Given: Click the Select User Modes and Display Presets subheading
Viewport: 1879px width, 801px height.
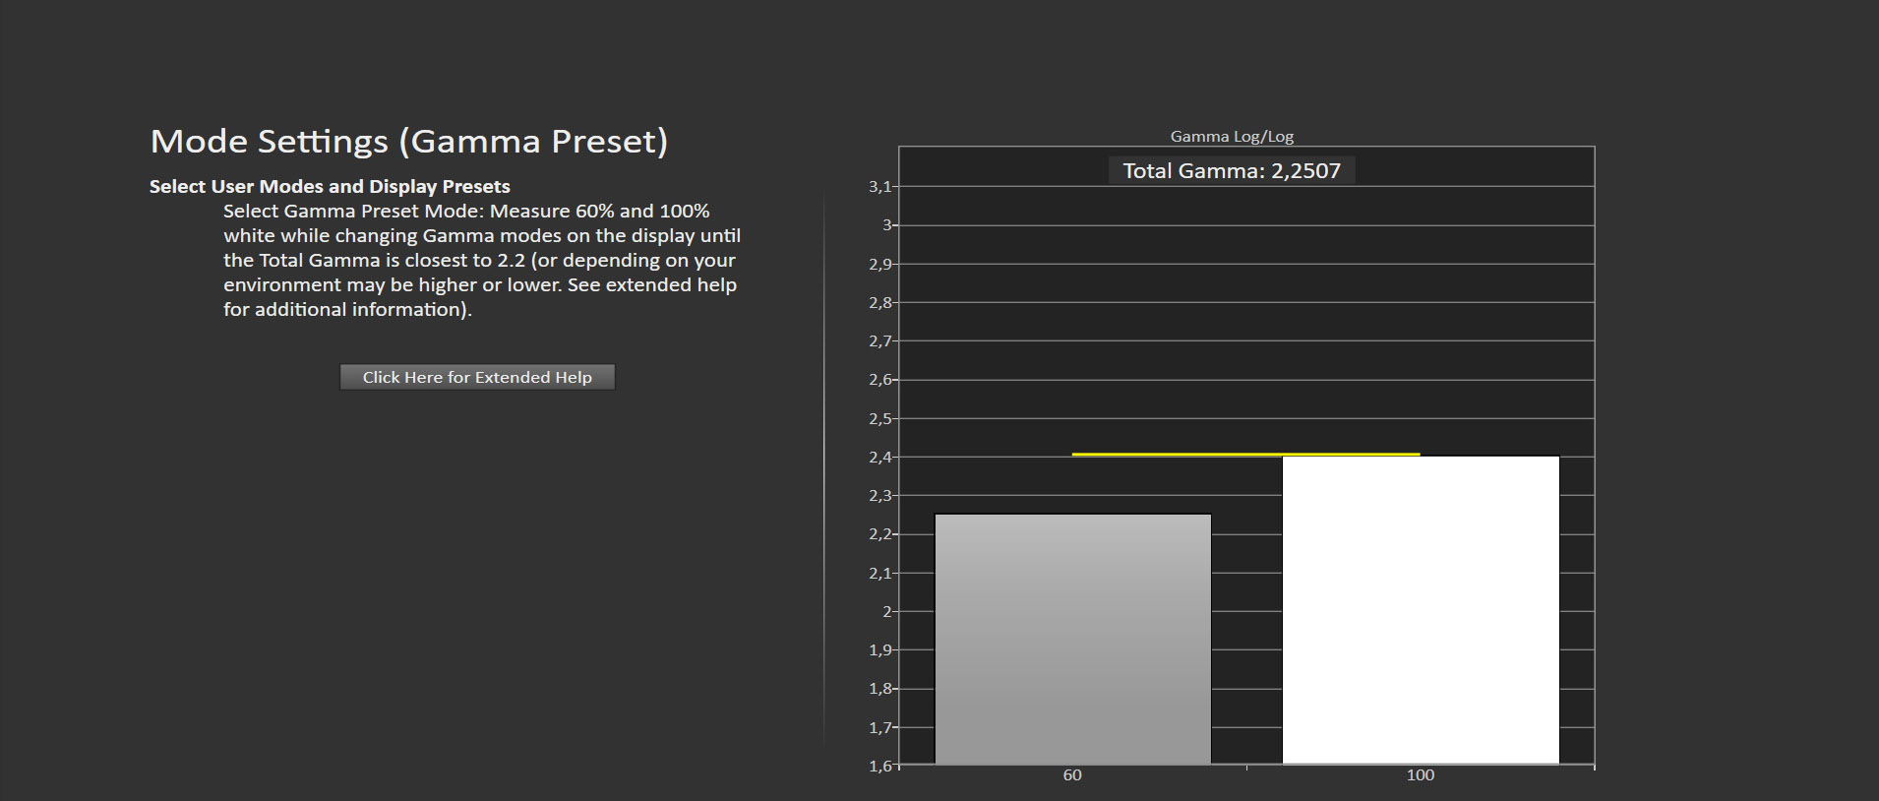Looking at the screenshot, I should [330, 187].
